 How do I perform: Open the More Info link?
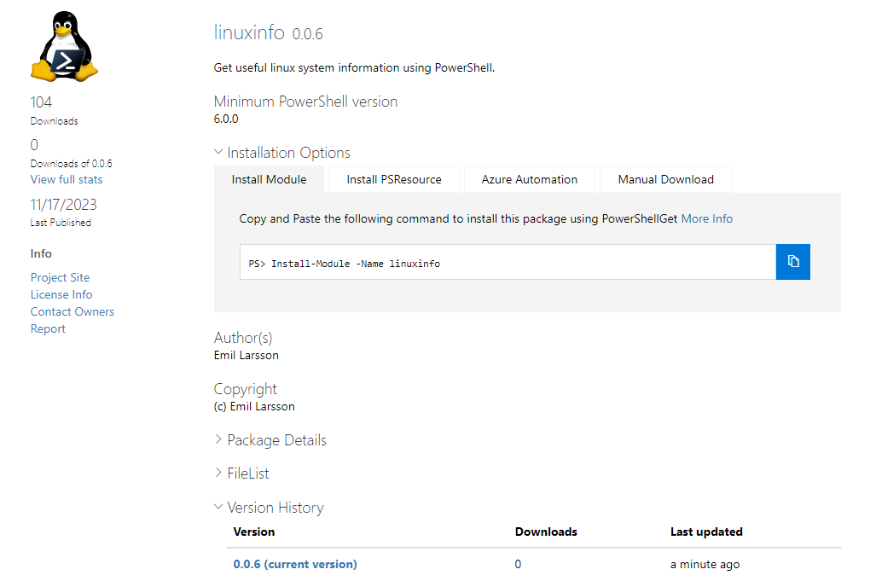[707, 218]
